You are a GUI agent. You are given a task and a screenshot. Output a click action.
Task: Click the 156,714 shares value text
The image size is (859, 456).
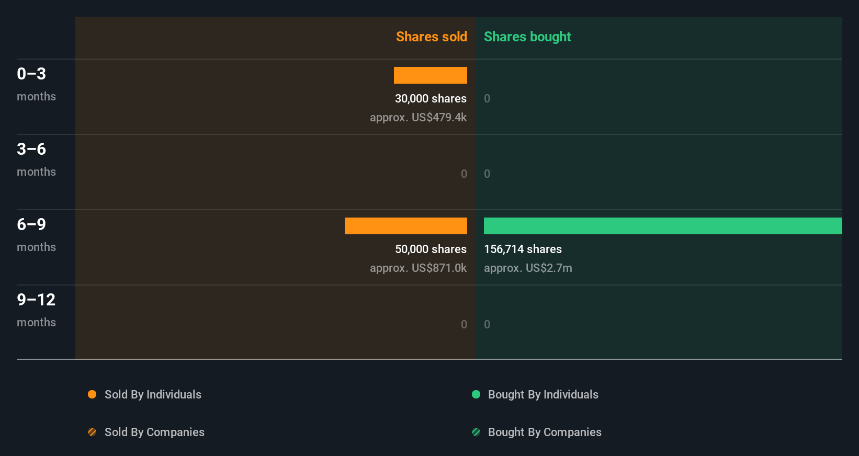(x=523, y=249)
